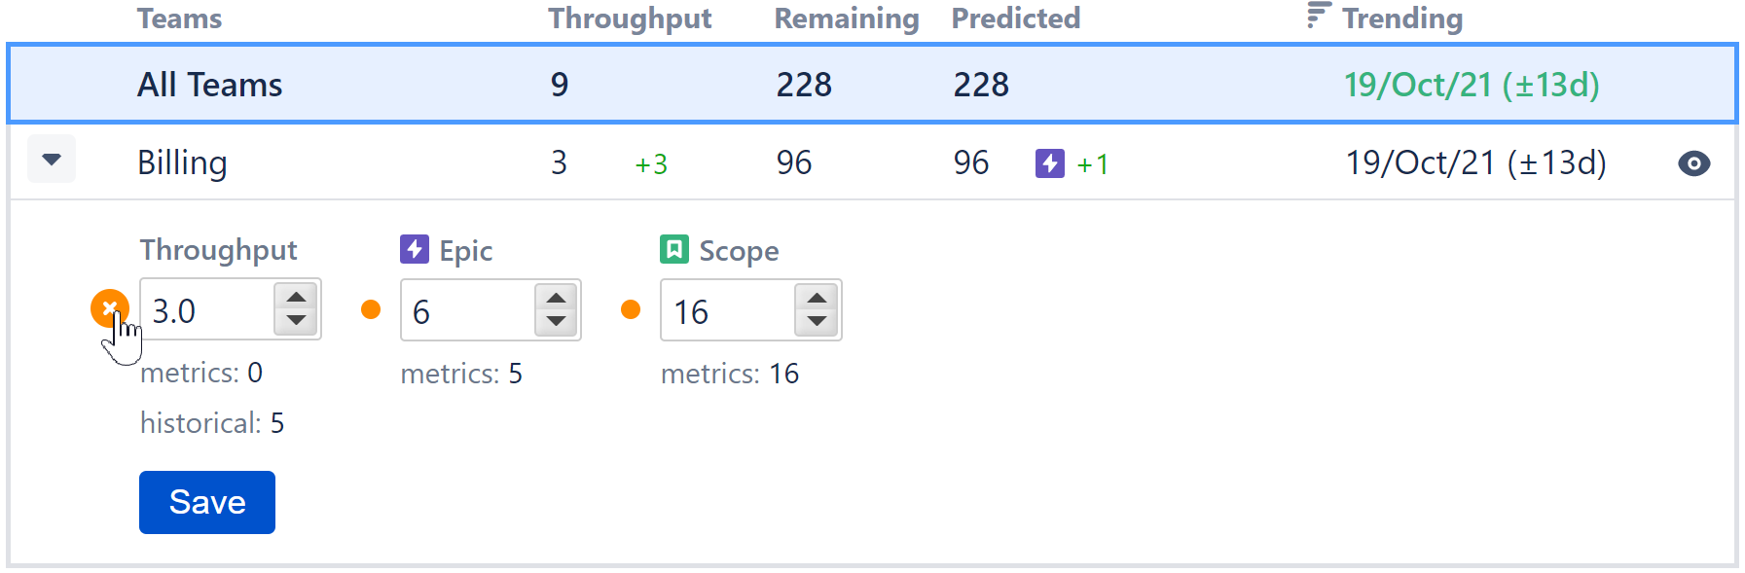Click the orange dot before the Scope field

(631, 309)
